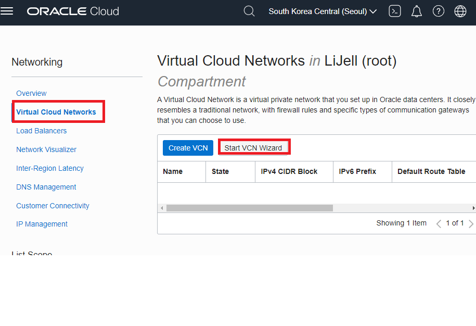This screenshot has height=326, width=476.
Task: Click the scrollbar left arrow
Action: pyautogui.click(x=162, y=208)
